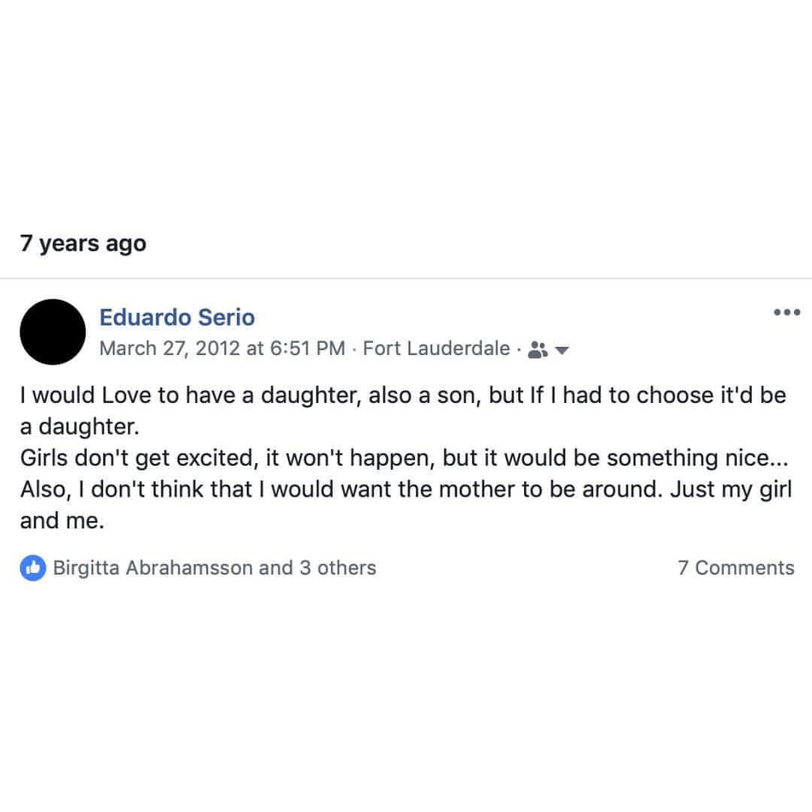Click the divider line under "7 years ago"
This screenshot has width=812, height=812.
point(406,279)
